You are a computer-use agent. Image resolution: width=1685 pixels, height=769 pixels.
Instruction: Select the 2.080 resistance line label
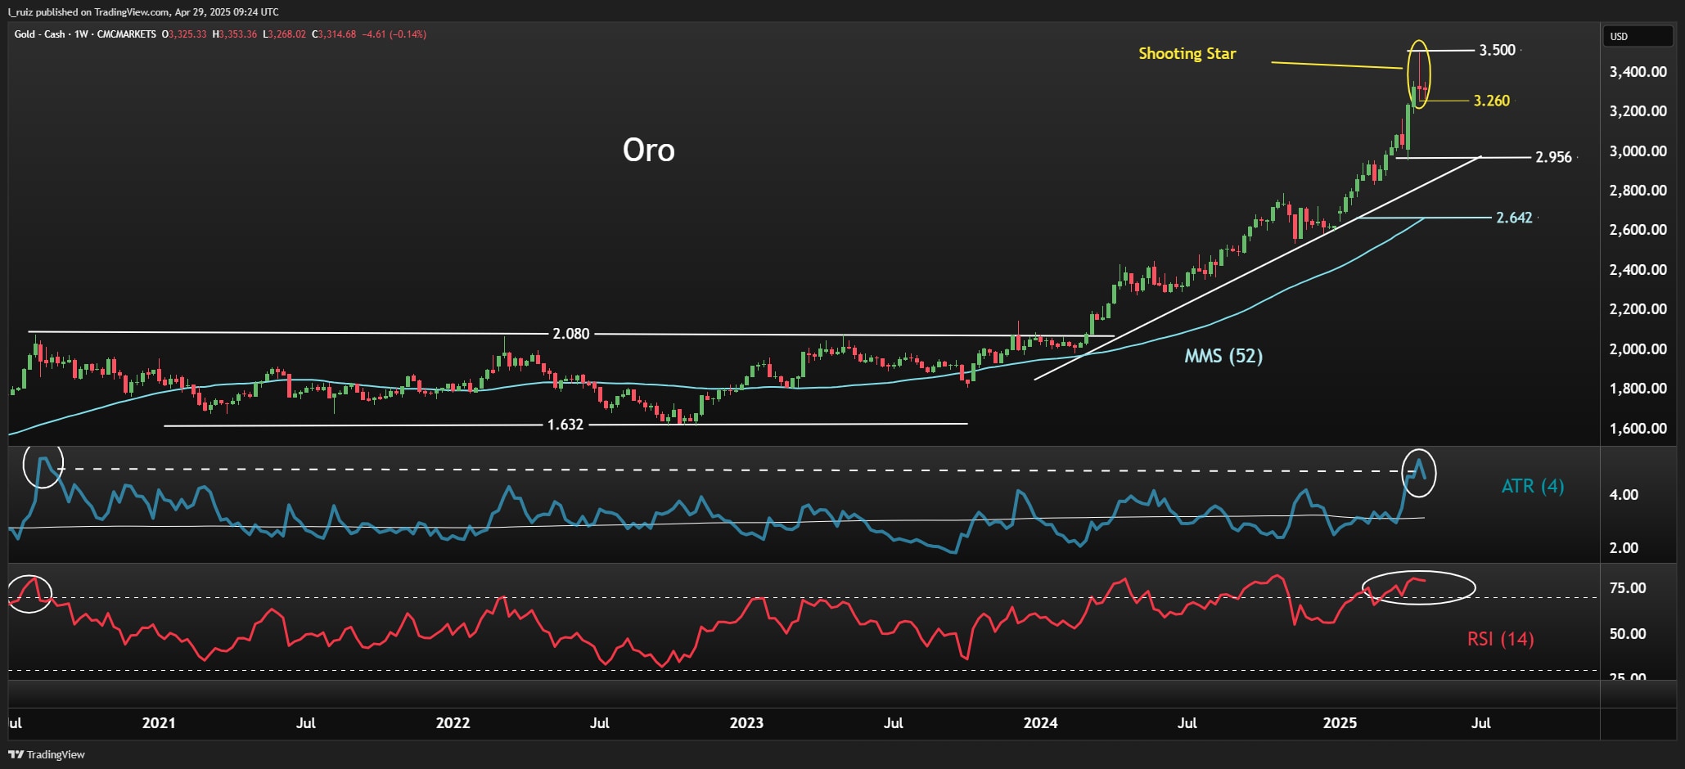(x=570, y=334)
